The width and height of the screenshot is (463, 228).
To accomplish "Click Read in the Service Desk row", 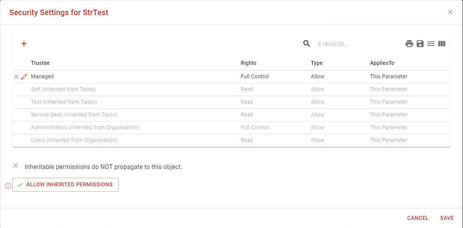I will [x=247, y=114].
